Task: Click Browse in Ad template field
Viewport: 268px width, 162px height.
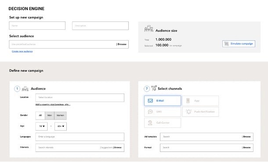Action: (x=246, y=137)
